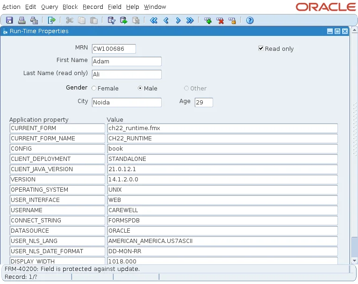Click the Run-Time Properties window title icon

pos(5,31)
